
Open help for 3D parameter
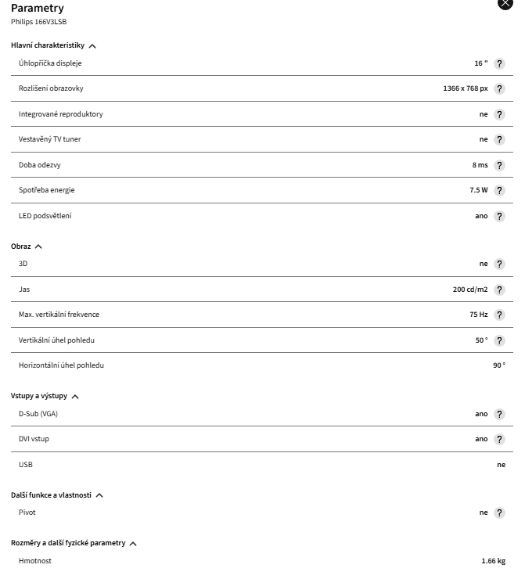(x=500, y=264)
